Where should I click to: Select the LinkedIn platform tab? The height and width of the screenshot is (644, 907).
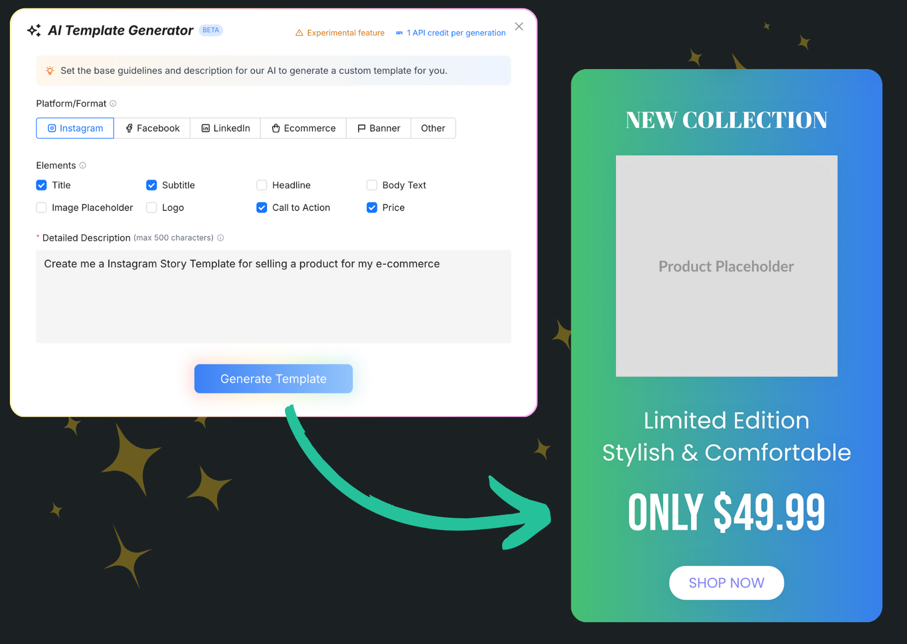point(226,128)
